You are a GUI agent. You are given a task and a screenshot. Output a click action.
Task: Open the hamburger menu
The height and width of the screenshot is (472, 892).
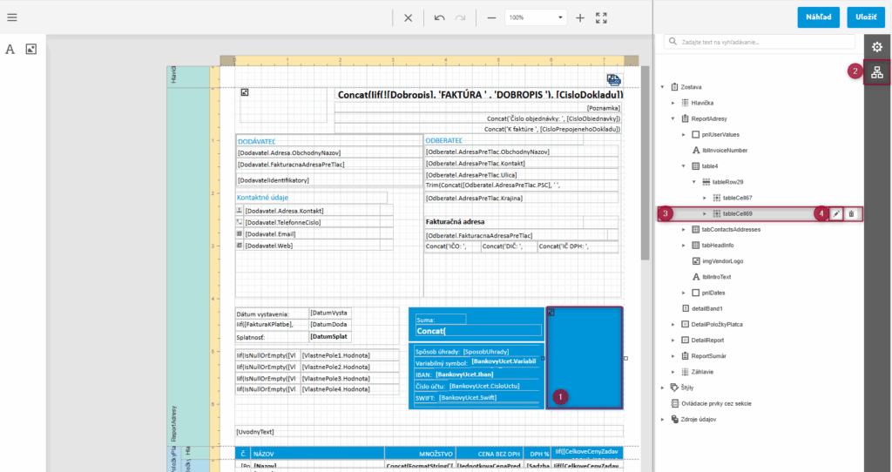pyautogui.click(x=12, y=17)
